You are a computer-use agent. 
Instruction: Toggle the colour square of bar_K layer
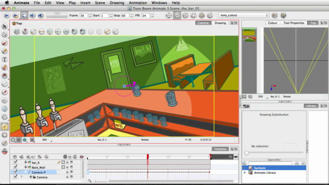coord(63,162)
